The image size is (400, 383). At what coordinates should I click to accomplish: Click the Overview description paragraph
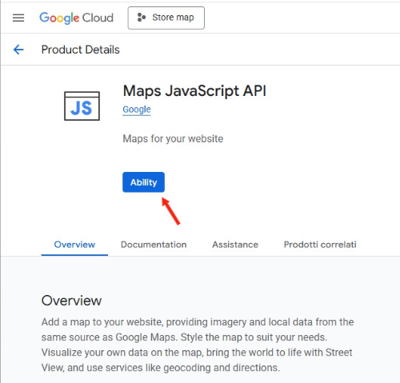(198, 345)
